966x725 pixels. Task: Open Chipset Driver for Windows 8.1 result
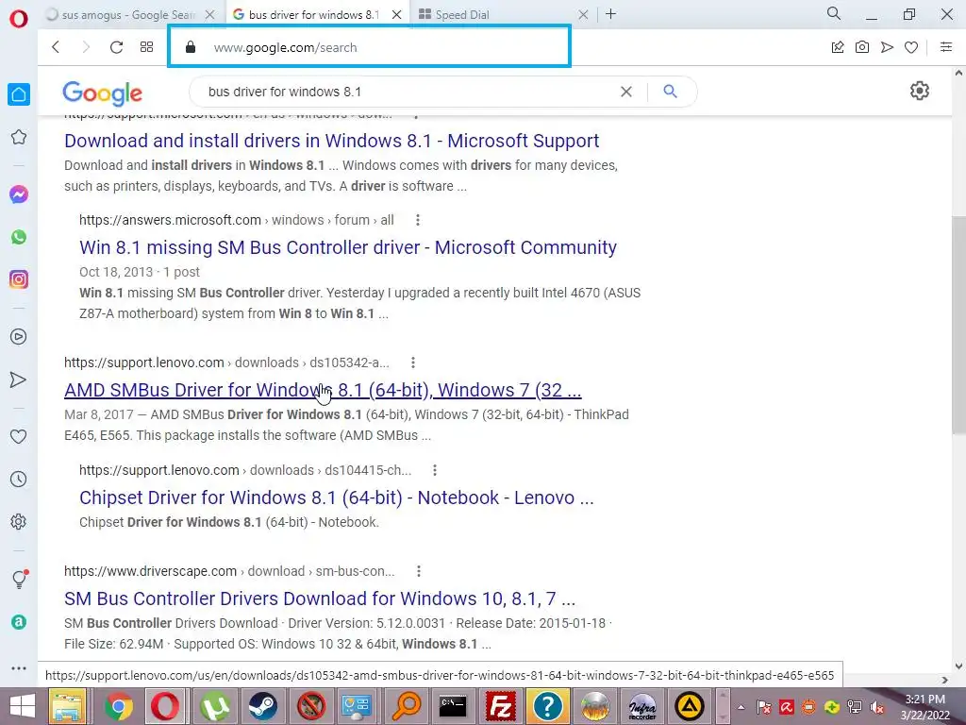337,497
